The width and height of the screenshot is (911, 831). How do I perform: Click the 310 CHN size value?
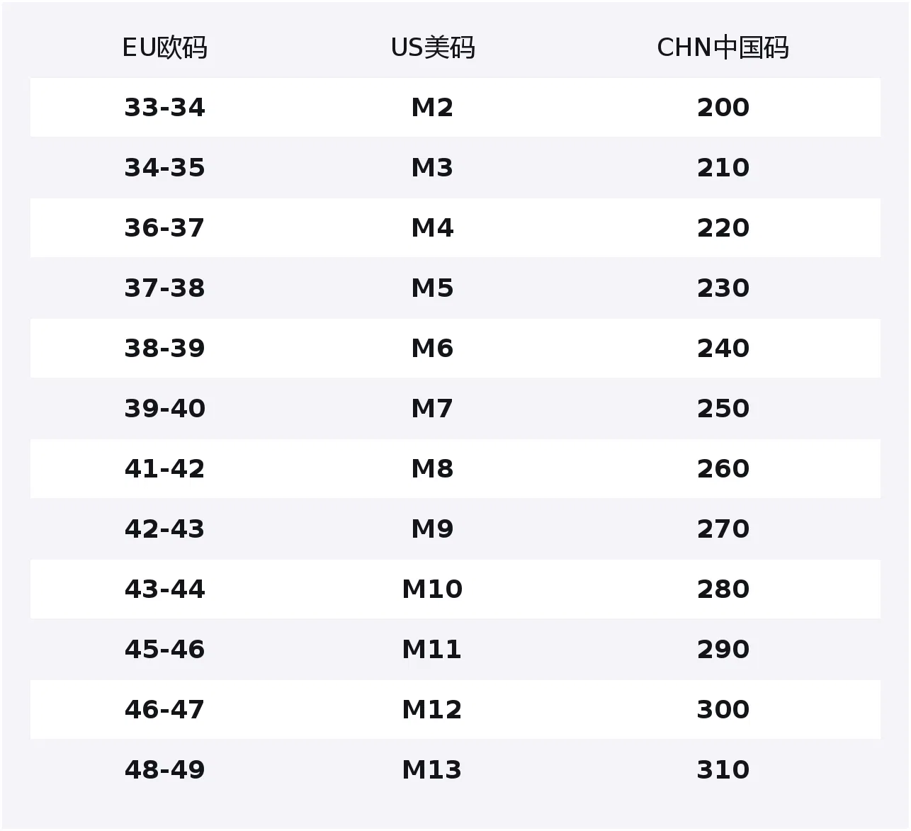click(x=723, y=770)
